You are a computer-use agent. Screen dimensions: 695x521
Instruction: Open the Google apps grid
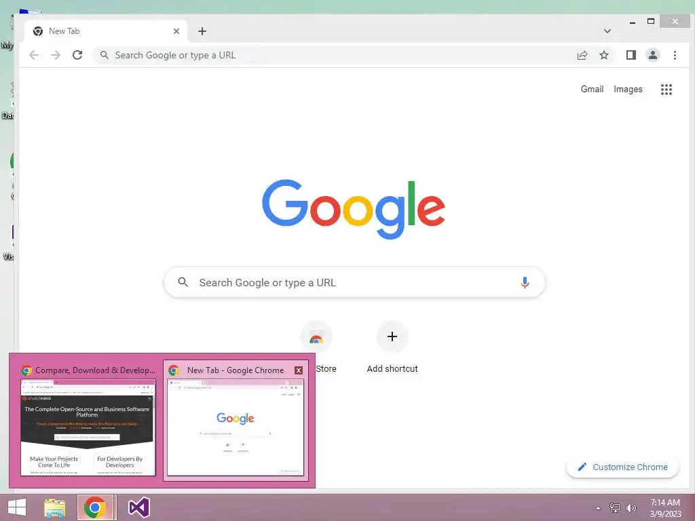pyautogui.click(x=666, y=90)
